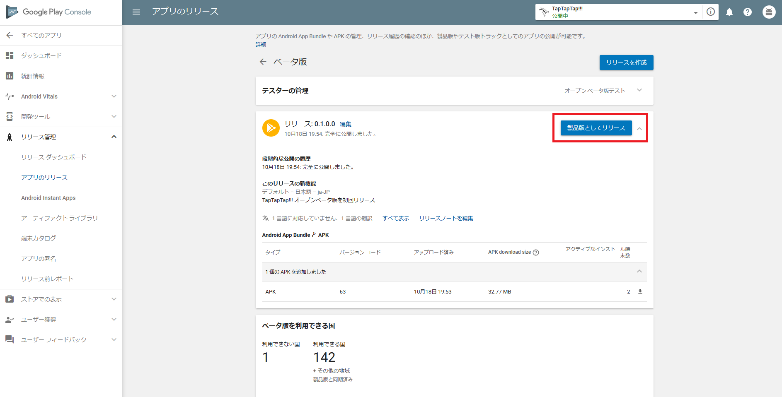782x397 pixels.
Task: Open 端末カタログ
Action: point(39,238)
